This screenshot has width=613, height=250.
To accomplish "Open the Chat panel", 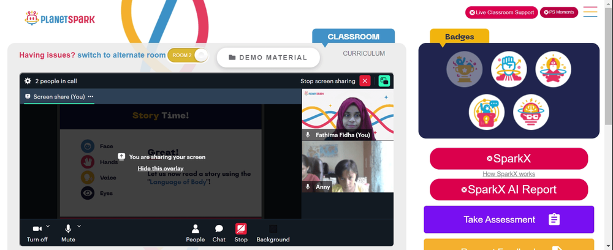I will click(x=219, y=233).
